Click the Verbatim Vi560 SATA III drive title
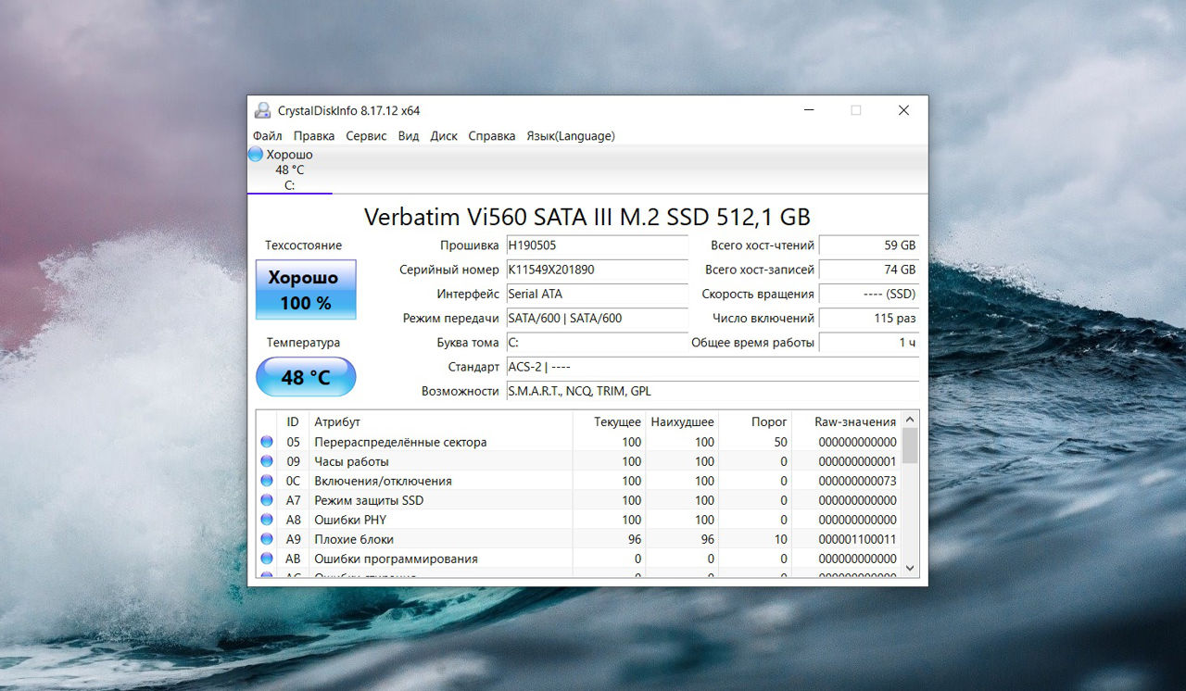Viewport: 1186px width, 691px height. 587,217
